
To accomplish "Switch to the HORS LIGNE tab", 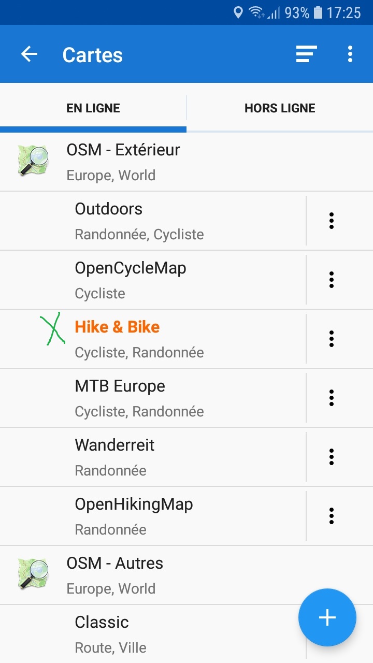I will (x=280, y=108).
